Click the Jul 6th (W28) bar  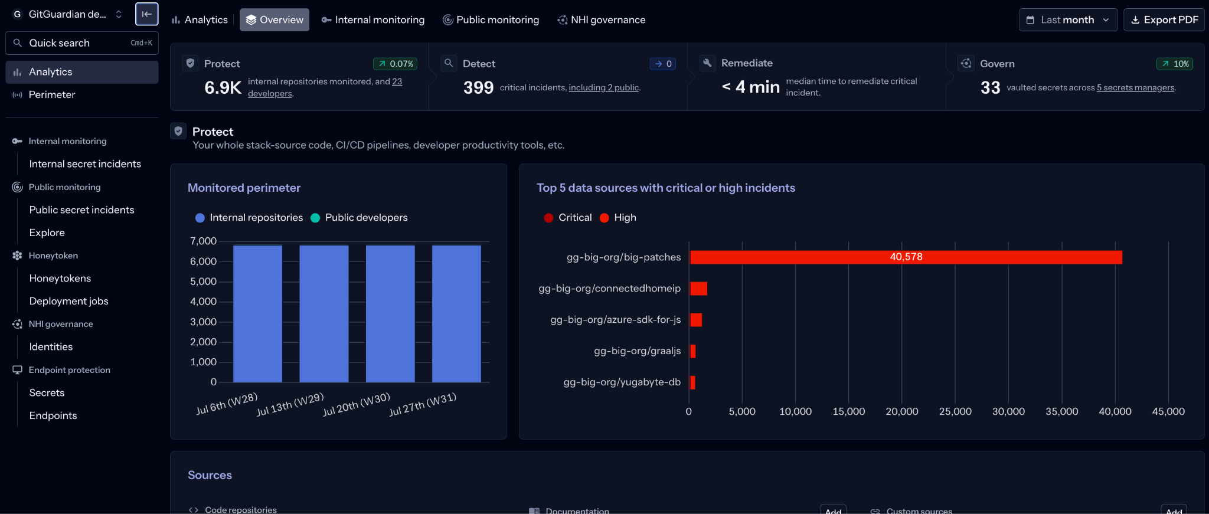[x=257, y=314]
